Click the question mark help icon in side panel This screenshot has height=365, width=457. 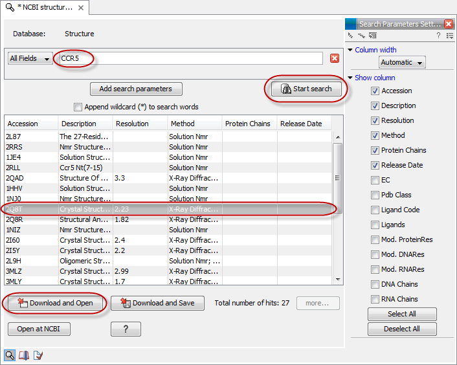(438, 36)
